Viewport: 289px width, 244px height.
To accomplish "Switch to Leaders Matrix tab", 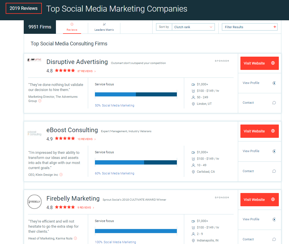I will coord(104,27).
